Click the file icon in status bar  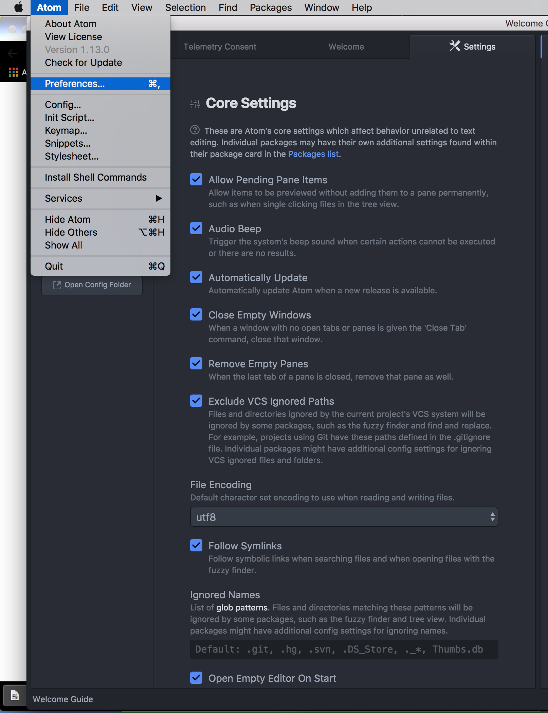(15, 695)
